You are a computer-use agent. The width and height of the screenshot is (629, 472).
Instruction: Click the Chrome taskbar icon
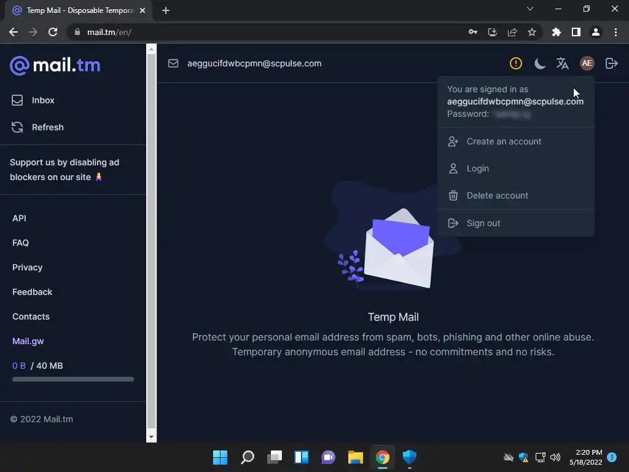[382, 457]
